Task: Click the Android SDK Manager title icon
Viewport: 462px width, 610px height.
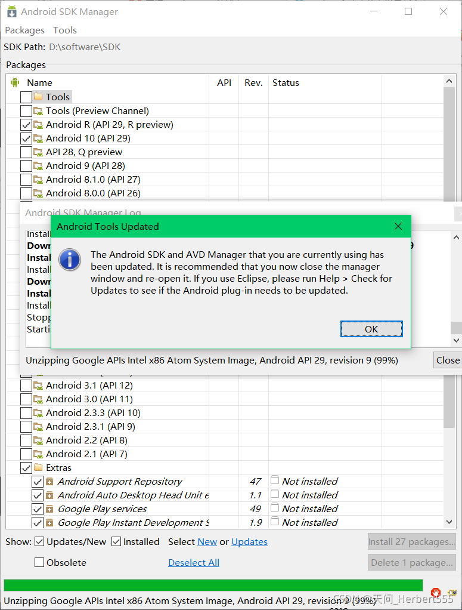Action: click(x=12, y=12)
